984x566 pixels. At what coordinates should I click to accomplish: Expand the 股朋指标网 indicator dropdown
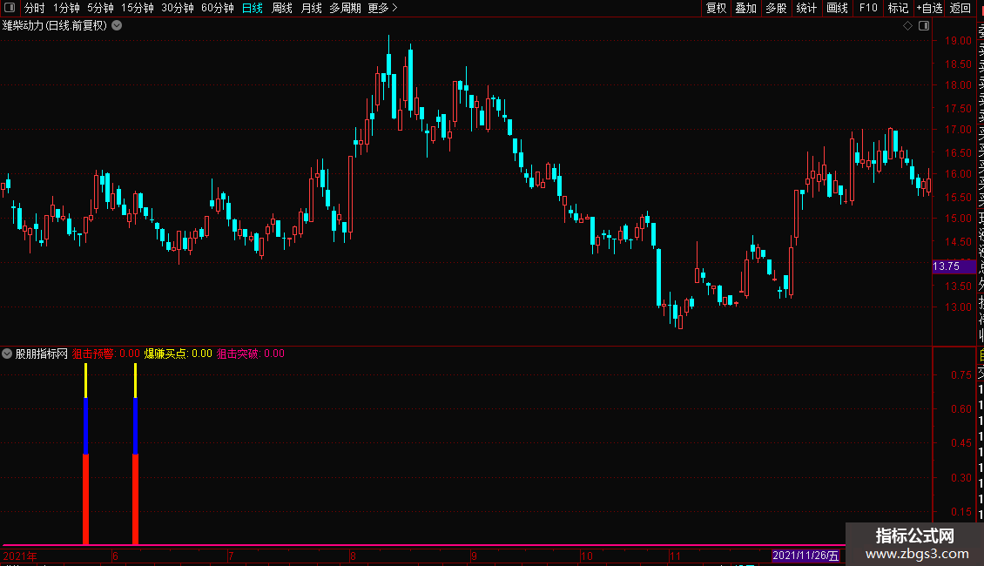(x=7, y=354)
